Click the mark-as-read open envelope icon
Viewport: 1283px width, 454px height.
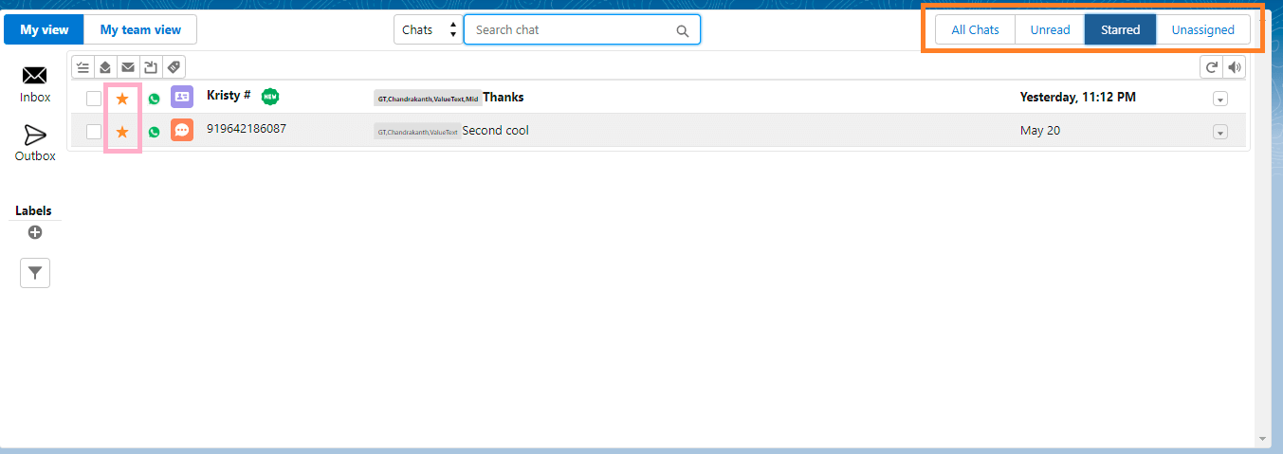point(105,67)
